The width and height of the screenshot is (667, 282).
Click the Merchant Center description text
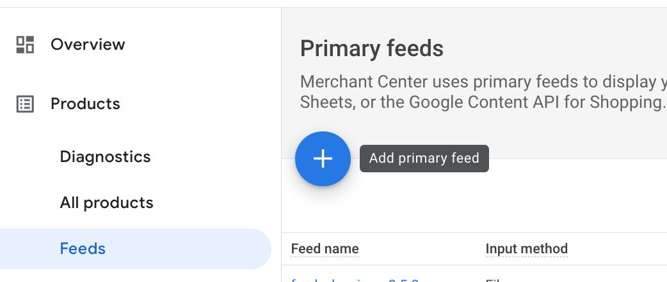coord(484,92)
